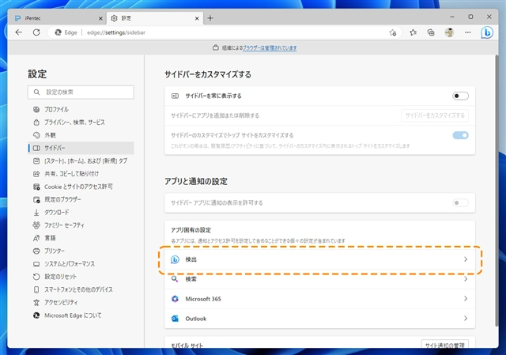Toggle サイドバー アプリに通知の表示を許可する switch
Viewport: 506px width, 355px height.
click(x=460, y=202)
